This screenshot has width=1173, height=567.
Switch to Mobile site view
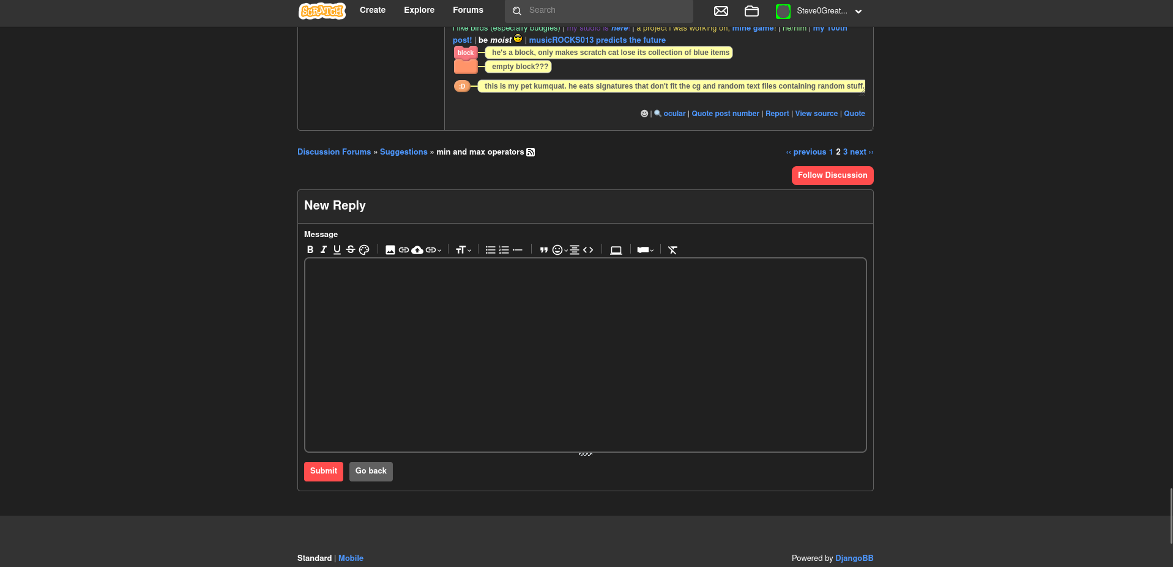[x=351, y=558]
